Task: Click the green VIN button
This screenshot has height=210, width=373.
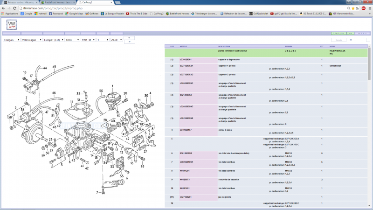Action: [x=351, y=34]
